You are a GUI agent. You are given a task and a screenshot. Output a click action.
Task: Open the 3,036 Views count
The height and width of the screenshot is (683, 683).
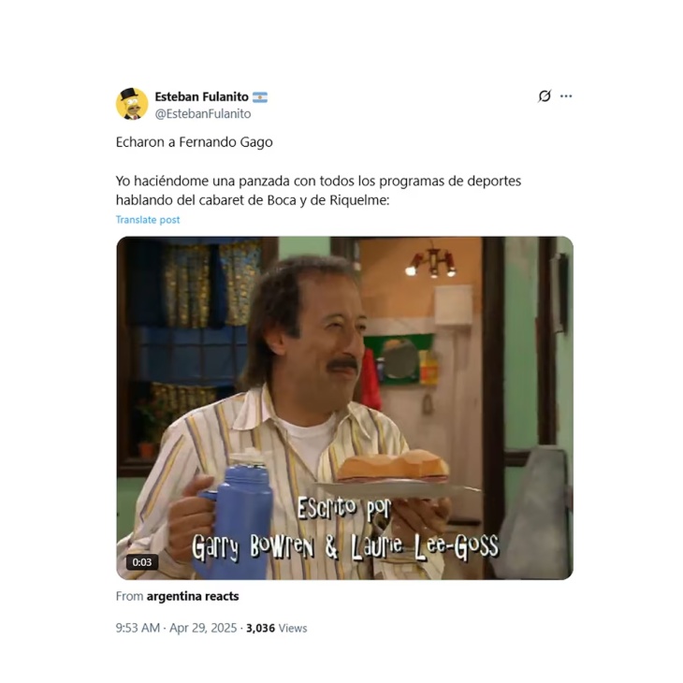(x=277, y=628)
